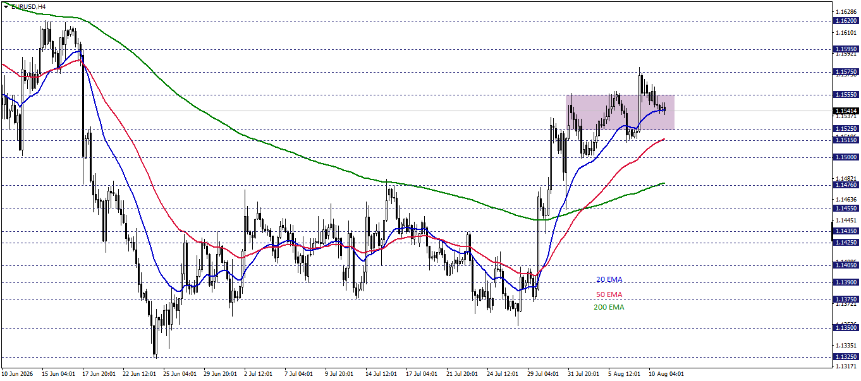Click the 2 Jul 12:01 time label
The height and width of the screenshot is (381, 861).
(259, 374)
